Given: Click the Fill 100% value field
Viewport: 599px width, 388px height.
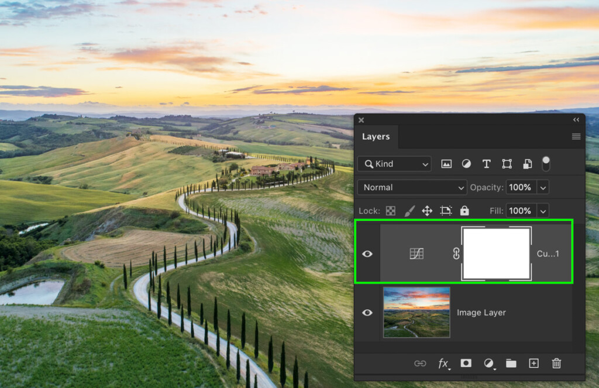Looking at the screenshot, I should [x=520, y=210].
